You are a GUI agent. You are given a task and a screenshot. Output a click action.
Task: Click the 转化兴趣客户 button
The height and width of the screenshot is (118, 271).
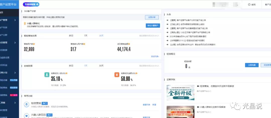(153, 25)
